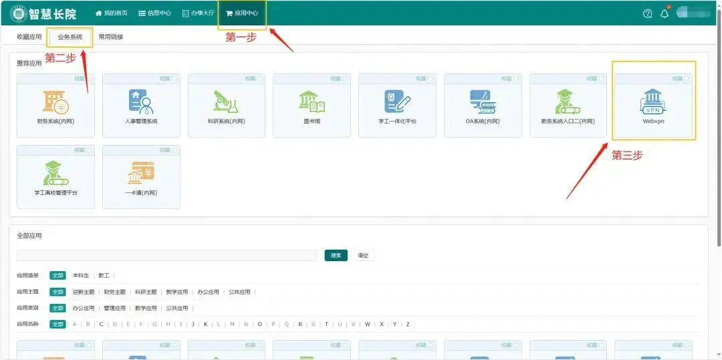Click the help question mark icon
Viewport: 722px width, 360px height.
(647, 13)
